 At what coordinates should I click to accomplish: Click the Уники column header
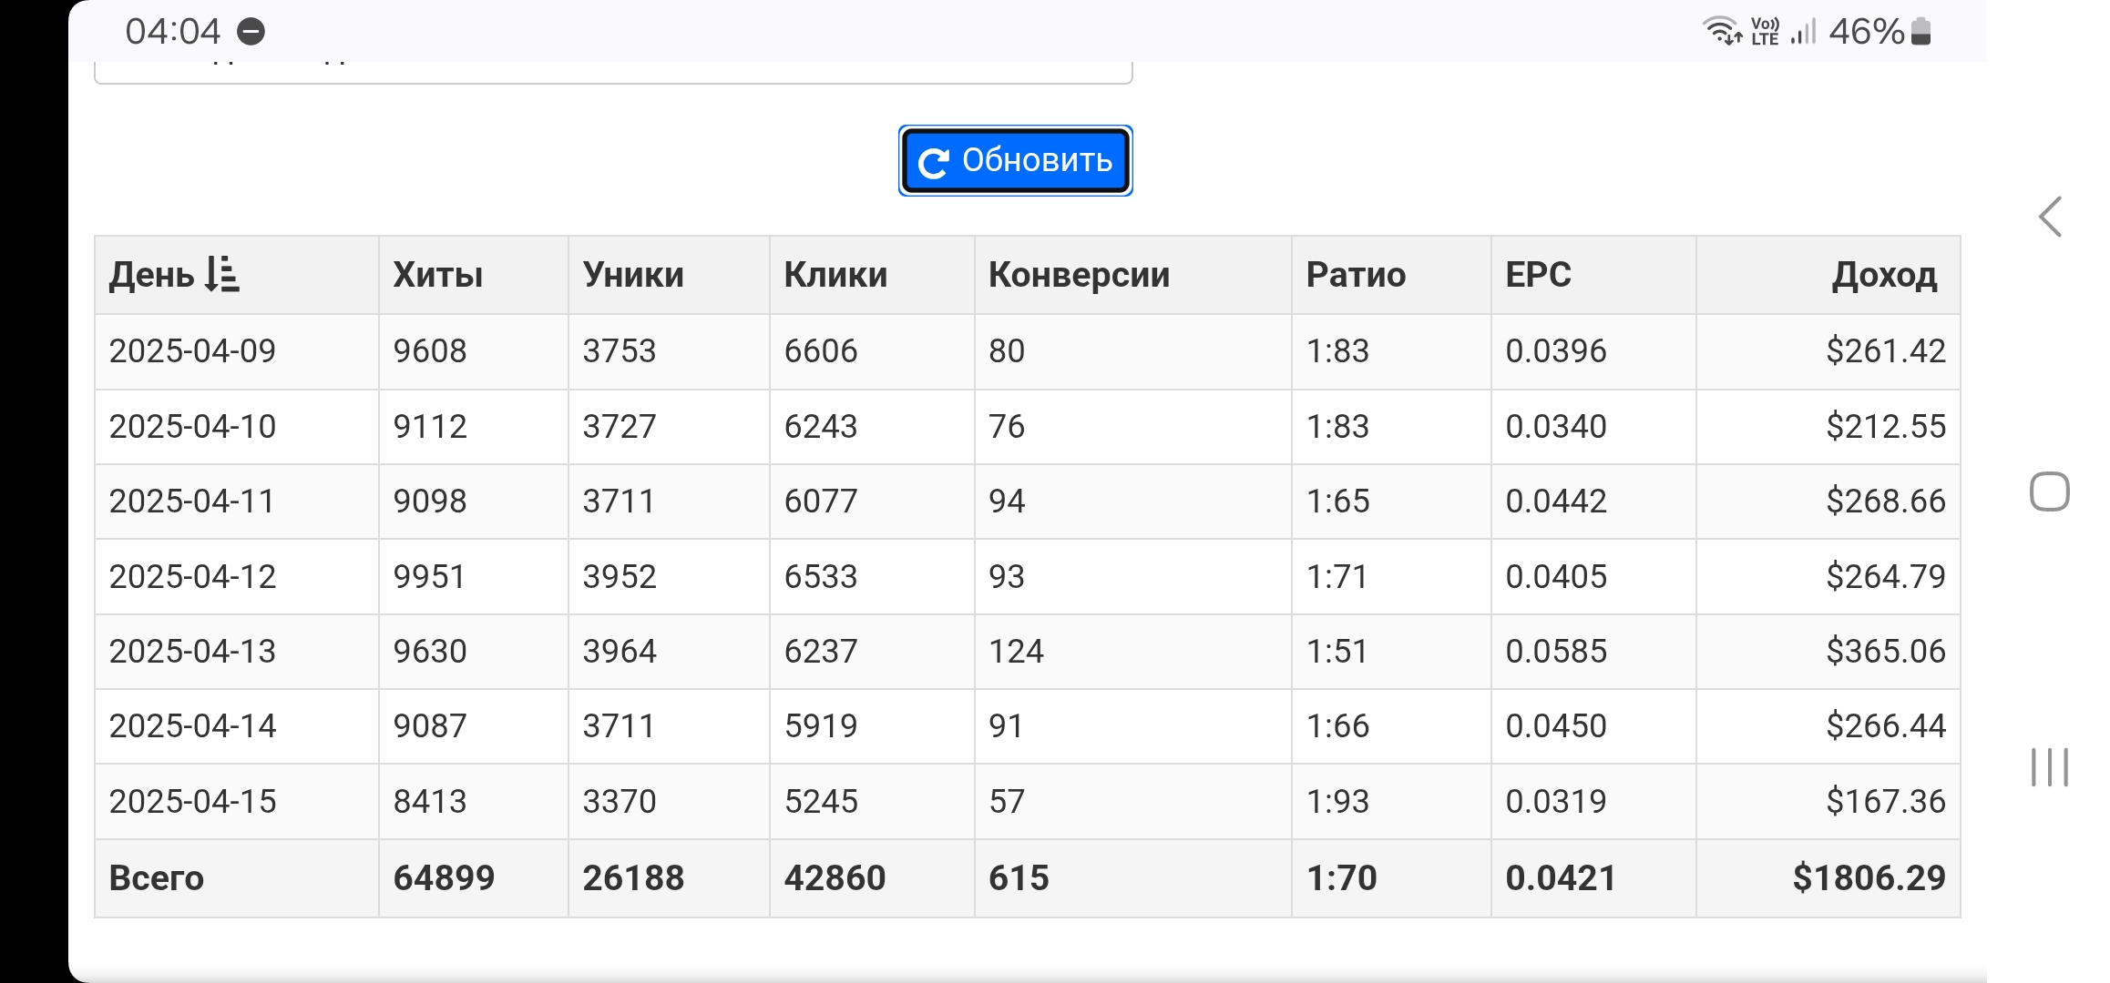point(633,275)
